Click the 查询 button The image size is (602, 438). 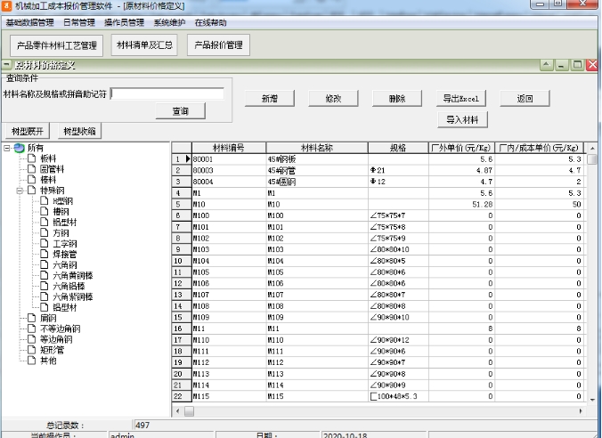click(x=181, y=111)
